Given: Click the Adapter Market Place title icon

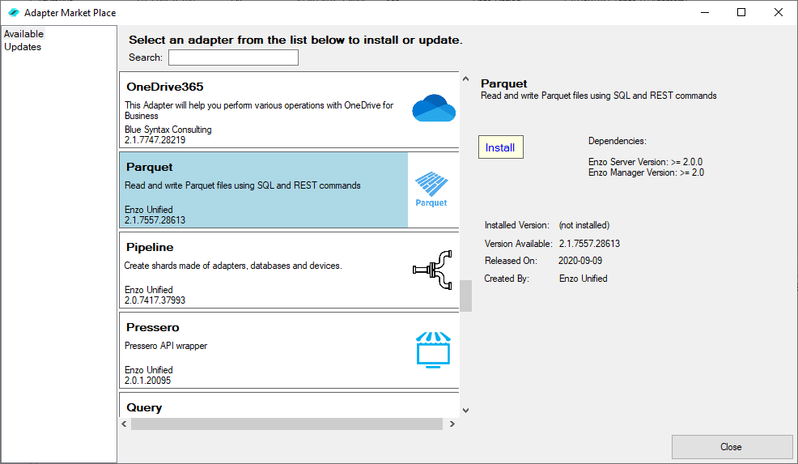Looking at the screenshot, I should [14, 13].
